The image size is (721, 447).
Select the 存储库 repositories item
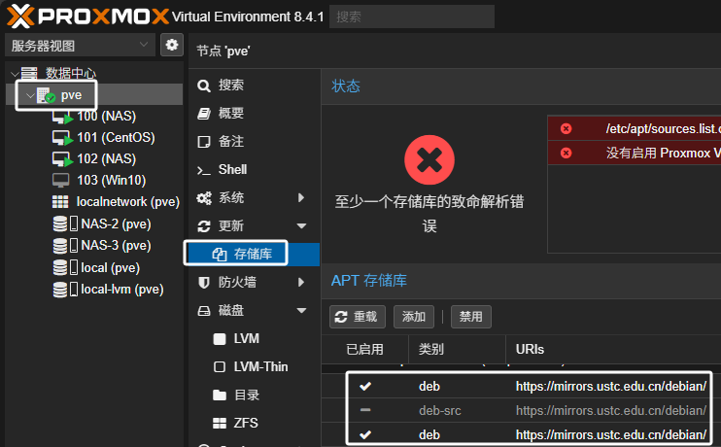[253, 254]
